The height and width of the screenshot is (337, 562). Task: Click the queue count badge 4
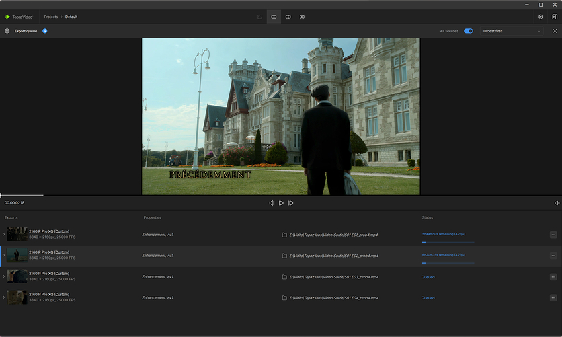click(45, 31)
